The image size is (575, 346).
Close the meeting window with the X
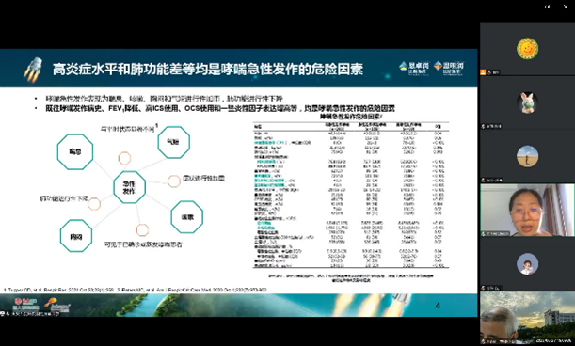click(566, 7)
